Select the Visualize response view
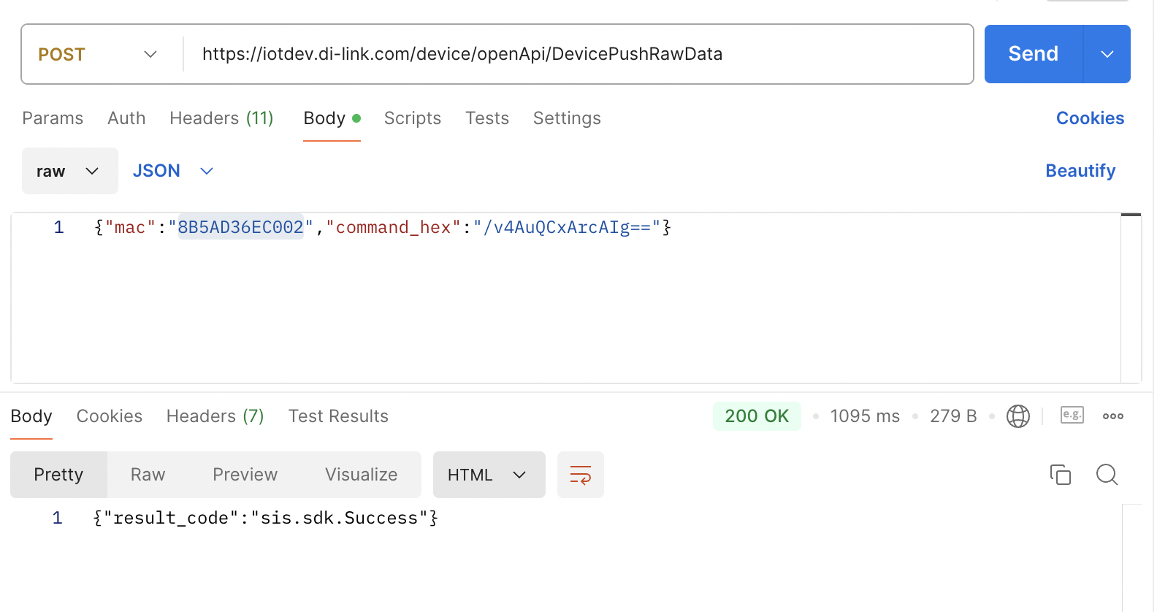The height and width of the screenshot is (612, 1176). pos(361,475)
